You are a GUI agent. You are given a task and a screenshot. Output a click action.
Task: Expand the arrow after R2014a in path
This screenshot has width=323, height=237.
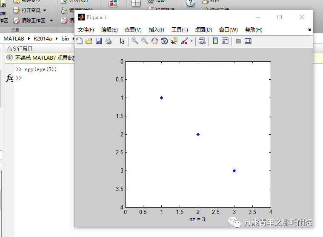pyautogui.click(x=57, y=38)
